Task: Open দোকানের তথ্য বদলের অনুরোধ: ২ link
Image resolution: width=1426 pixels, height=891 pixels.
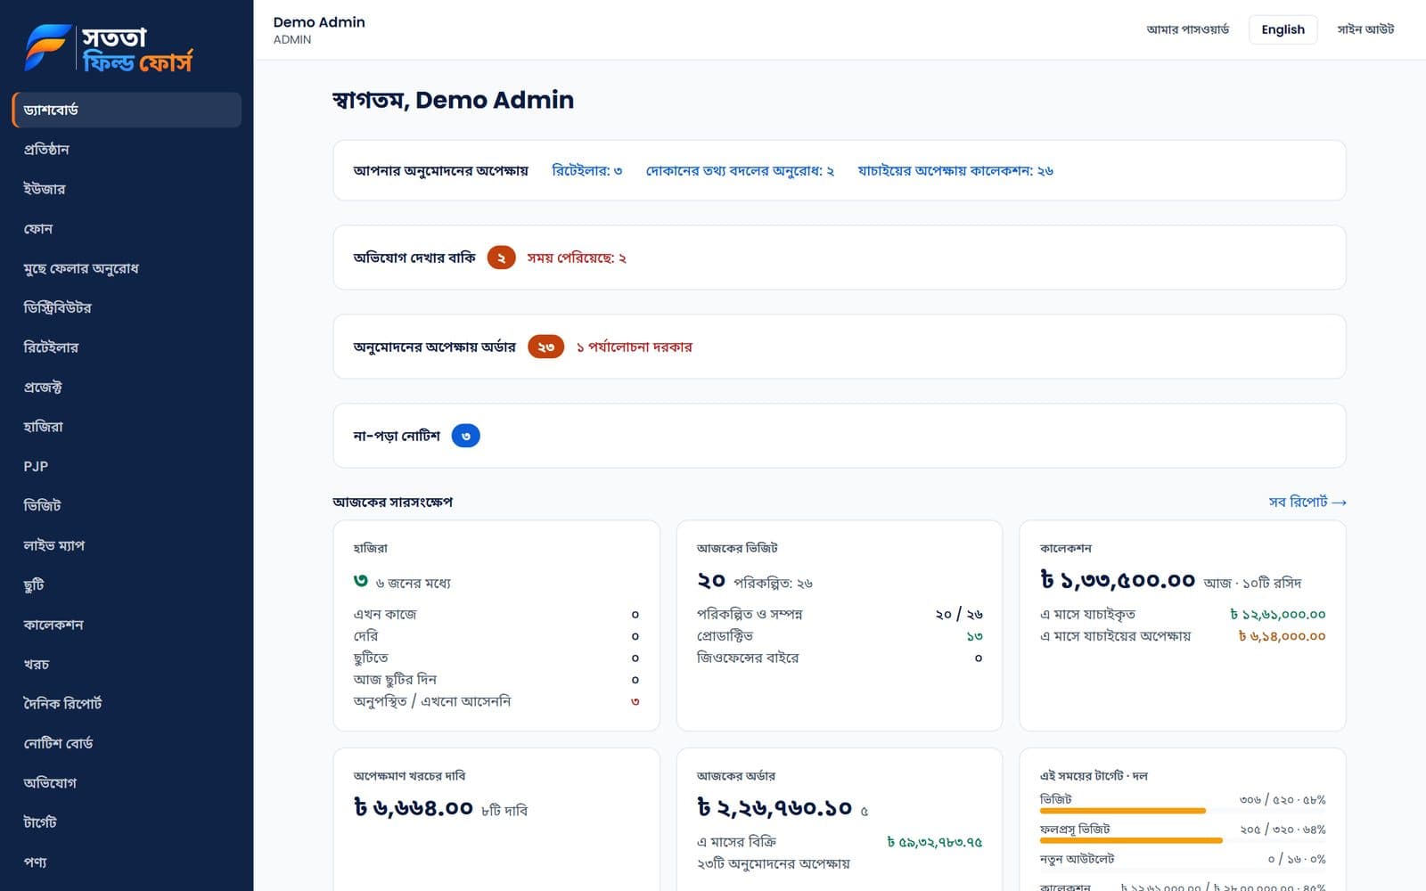Action: (740, 170)
